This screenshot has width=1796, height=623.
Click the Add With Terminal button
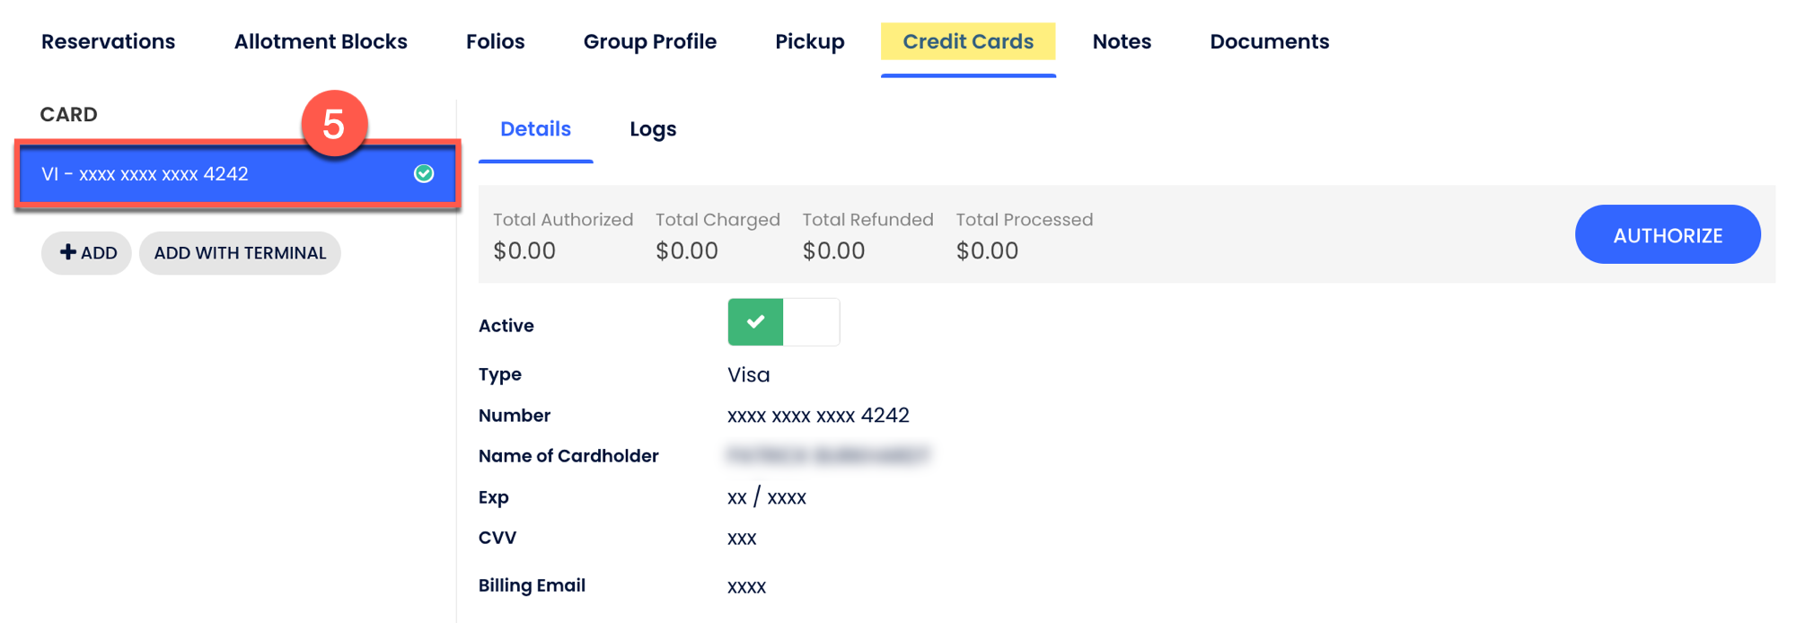(x=240, y=253)
